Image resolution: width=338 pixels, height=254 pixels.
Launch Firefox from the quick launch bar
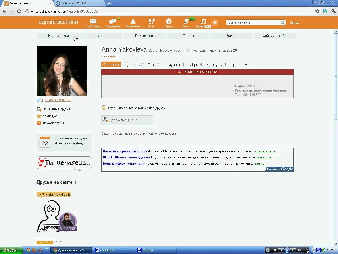(34, 250)
